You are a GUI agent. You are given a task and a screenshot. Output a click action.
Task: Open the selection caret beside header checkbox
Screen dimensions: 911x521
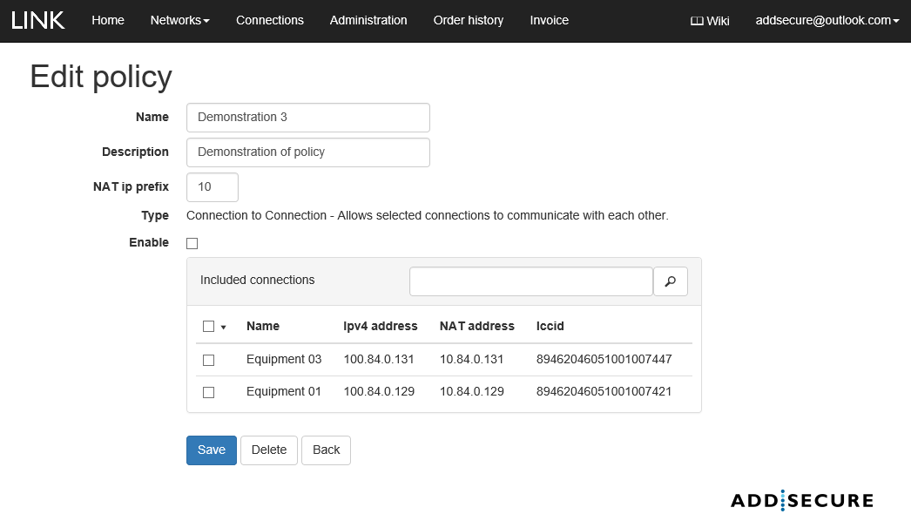point(224,328)
